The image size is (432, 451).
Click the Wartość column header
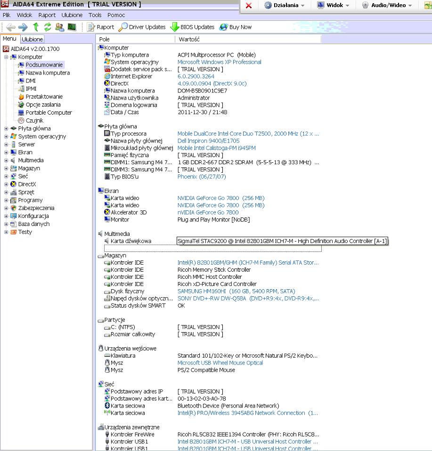[248, 39]
